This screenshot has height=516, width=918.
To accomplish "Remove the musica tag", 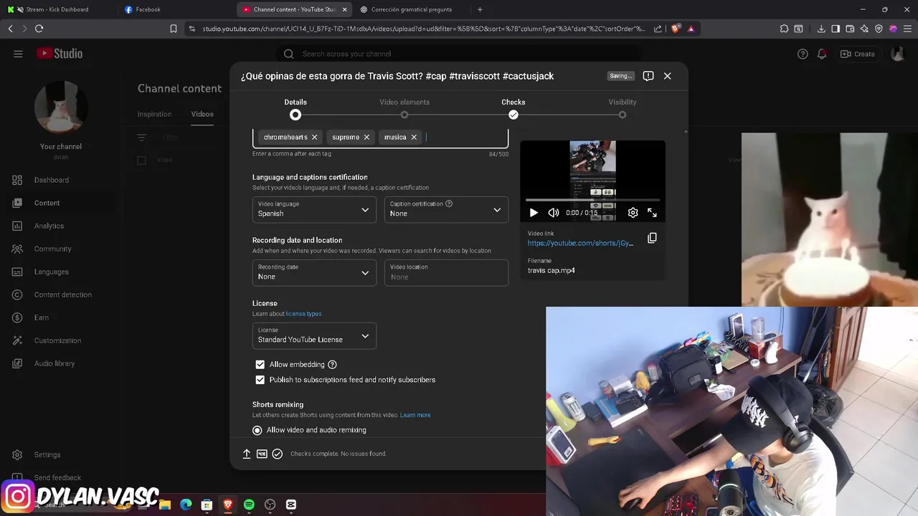I will point(414,137).
